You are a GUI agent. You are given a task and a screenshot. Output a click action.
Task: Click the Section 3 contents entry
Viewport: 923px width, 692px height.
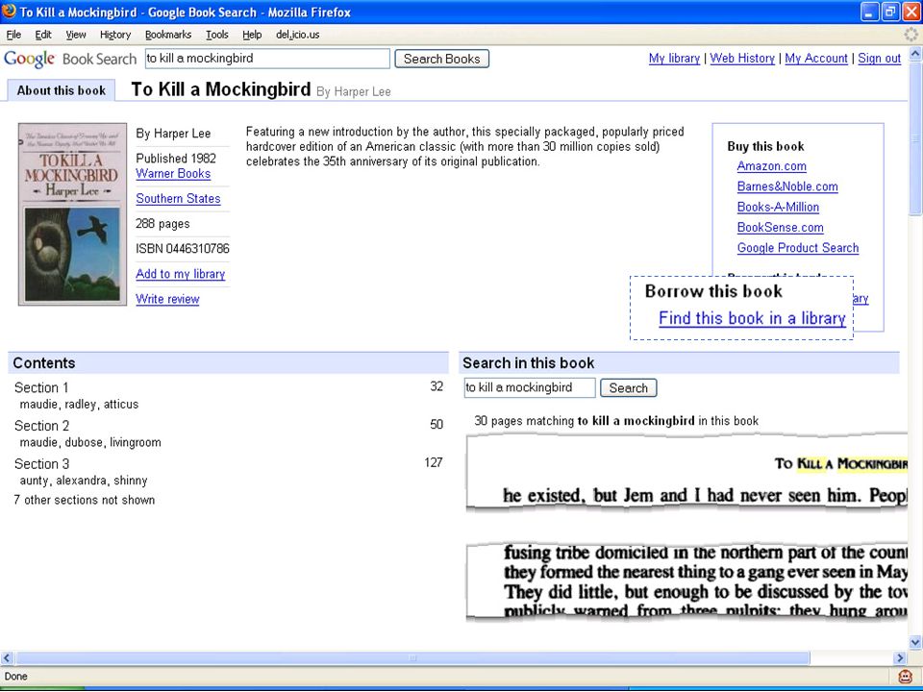point(41,463)
